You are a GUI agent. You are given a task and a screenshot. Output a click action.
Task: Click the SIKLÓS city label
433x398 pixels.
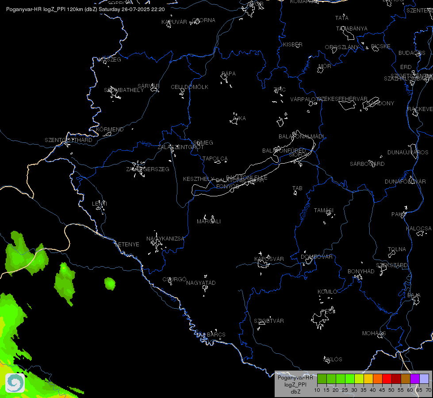click(333, 360)
